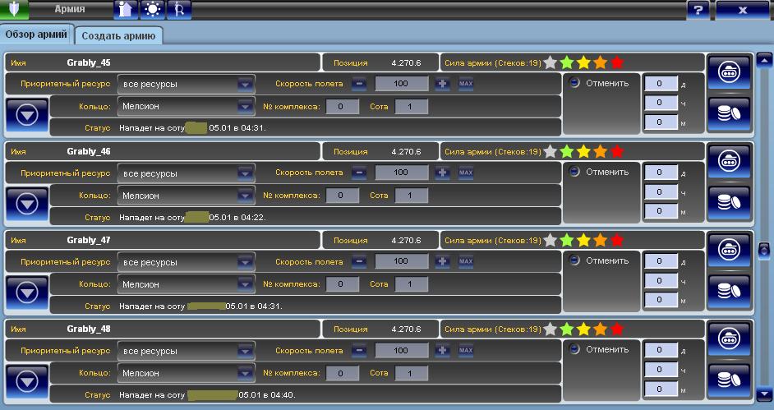Click the scrollbar down arrow
774x410 pixels.
coord(763,393)
